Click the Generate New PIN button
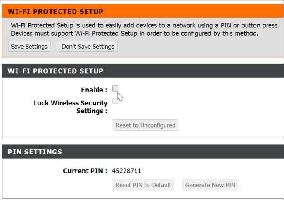The height and width of the screenshot is (200, 284). pyautogui.click(x=210, y=185)
